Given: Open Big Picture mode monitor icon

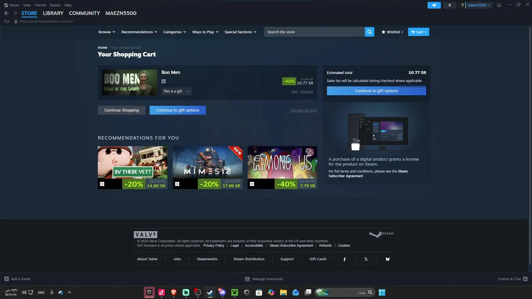Looking at the screenshot, I should click(499, 5).
